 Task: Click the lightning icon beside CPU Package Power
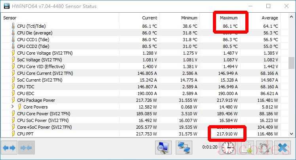[13, 100]
